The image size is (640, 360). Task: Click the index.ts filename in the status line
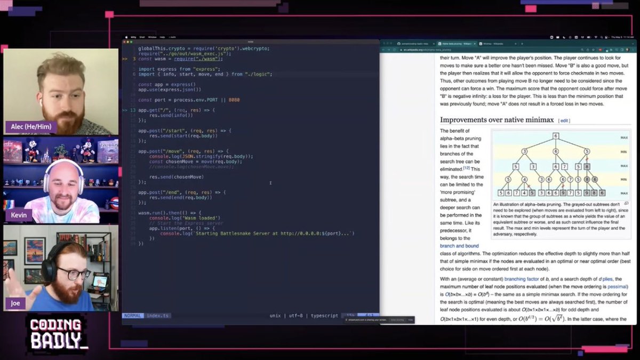(x=158, y=316)
